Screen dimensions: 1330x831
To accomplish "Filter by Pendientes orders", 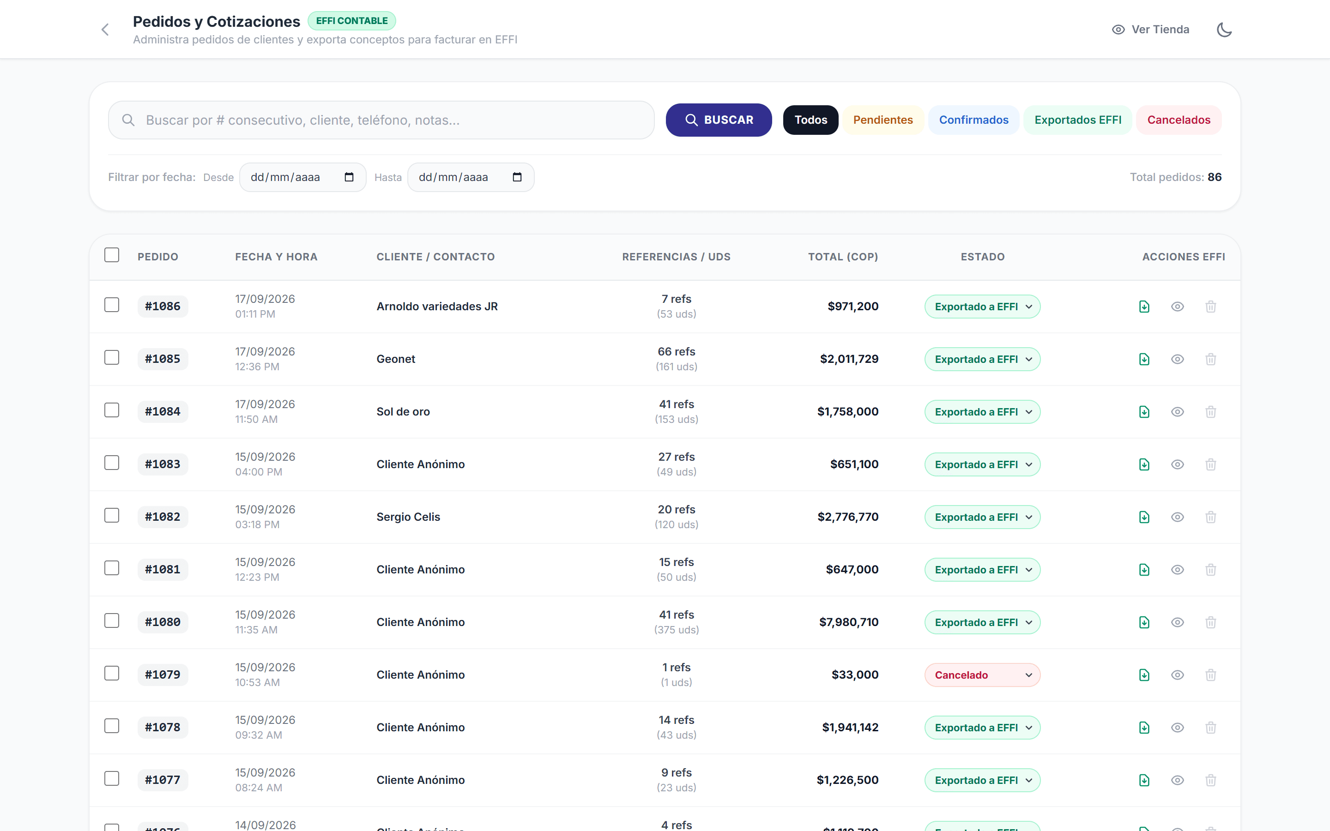I will pos(883,120).
